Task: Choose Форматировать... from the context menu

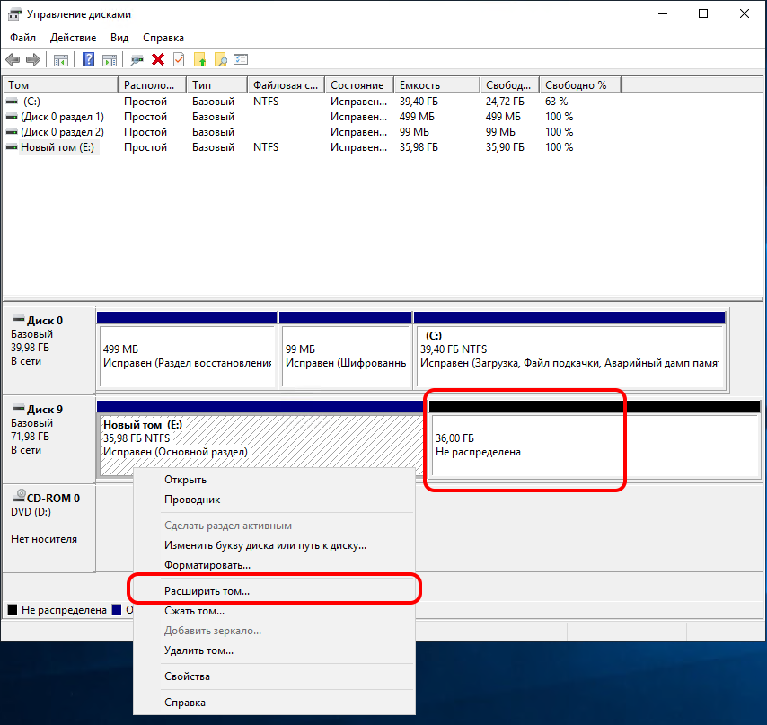Action: coord(274,565)
